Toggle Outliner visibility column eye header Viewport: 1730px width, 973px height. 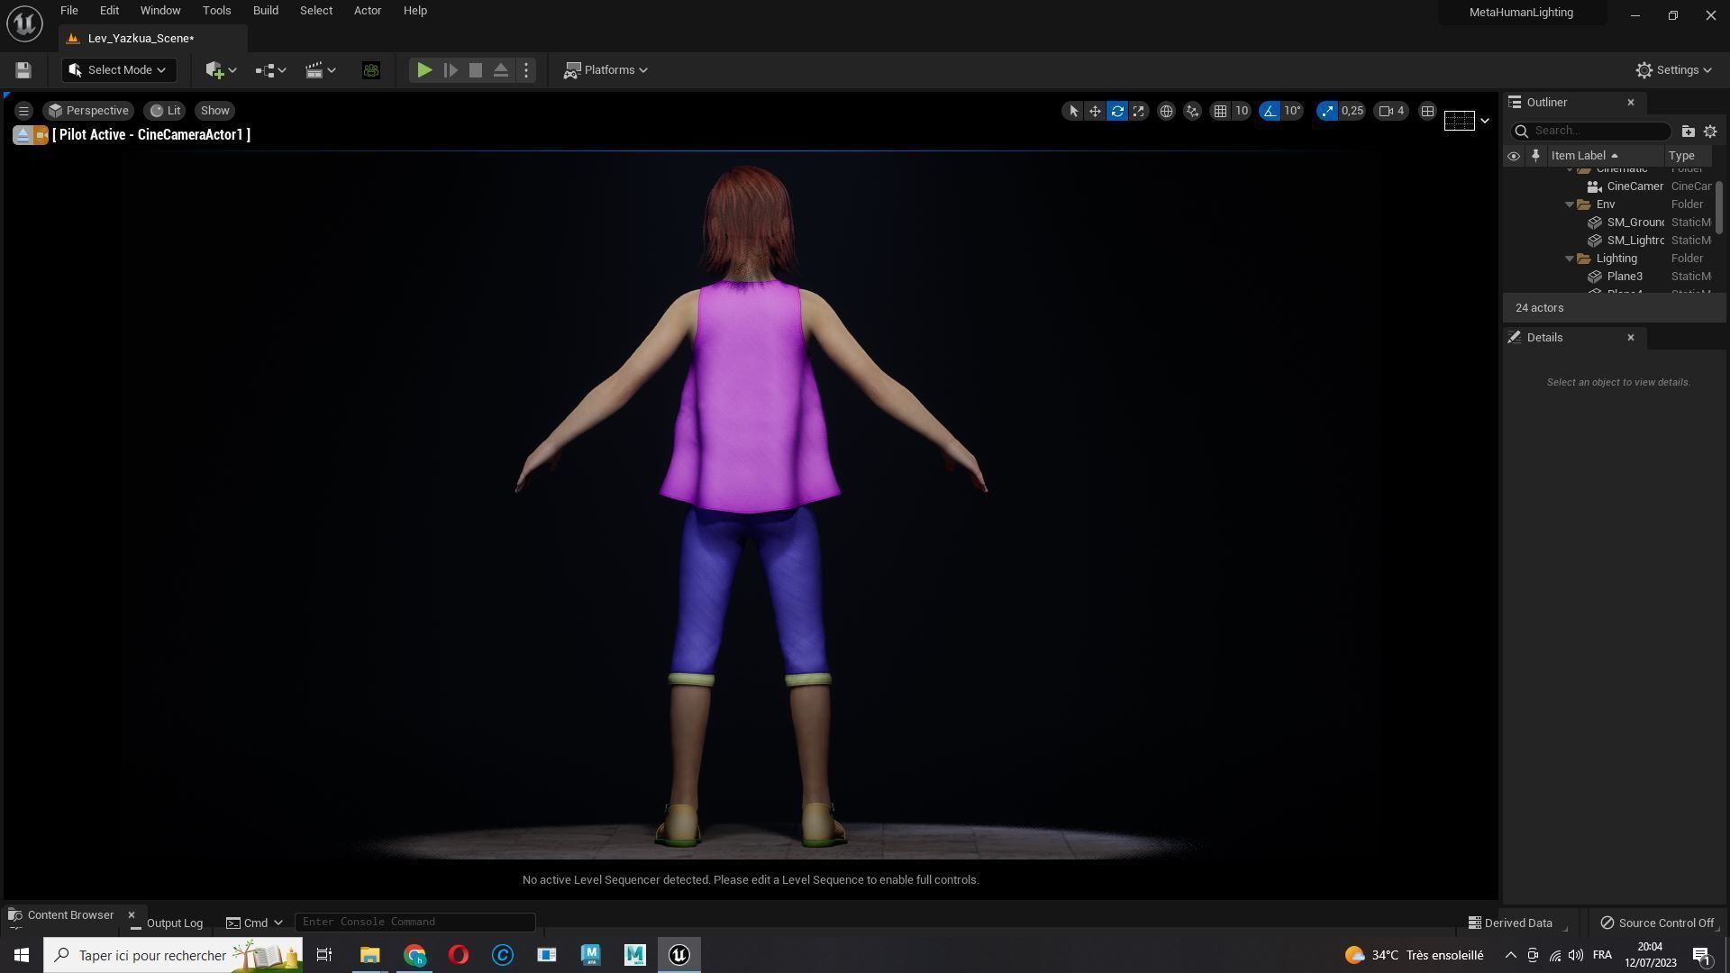(x=1514, y=156)
